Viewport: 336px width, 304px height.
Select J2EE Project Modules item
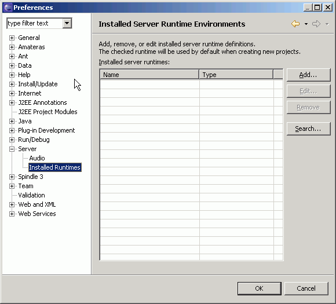[x=48, y=112]
